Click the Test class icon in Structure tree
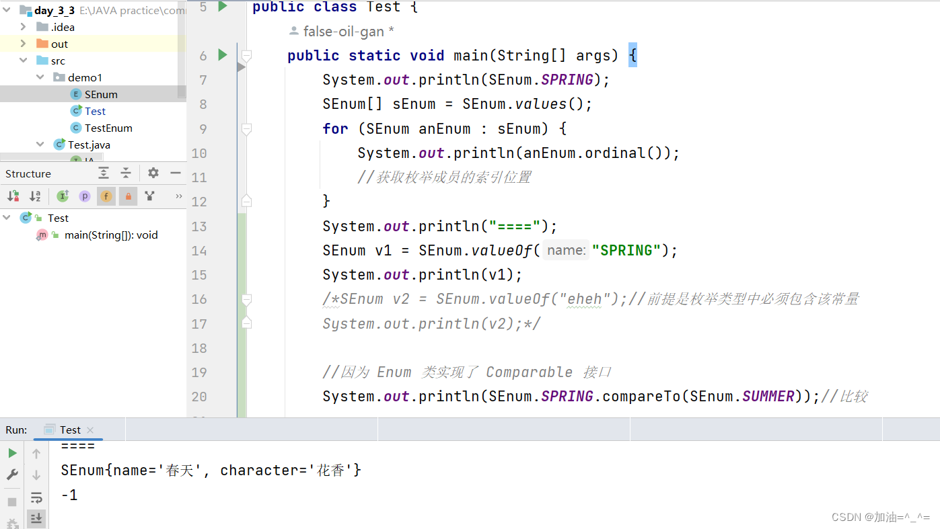The image size is (940, 529). (26, 218)
